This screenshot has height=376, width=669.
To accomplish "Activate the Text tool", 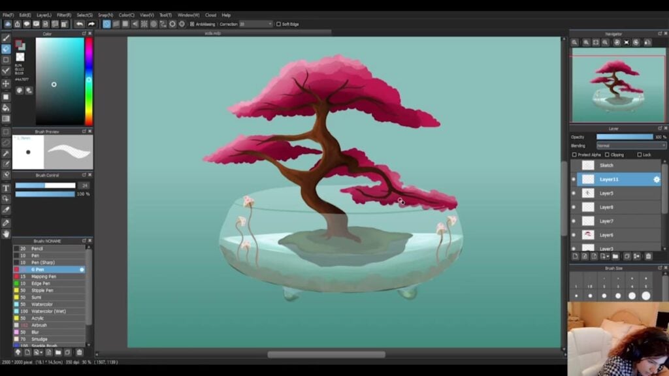I will 6,188.
